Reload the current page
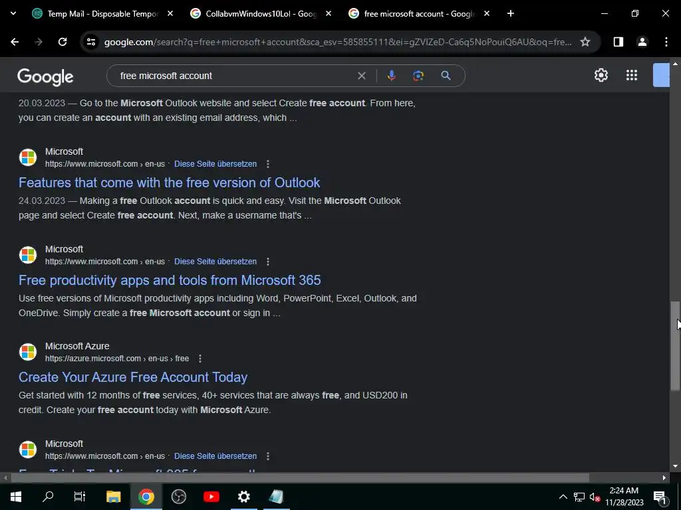681x510 pixels. [63, 42]
